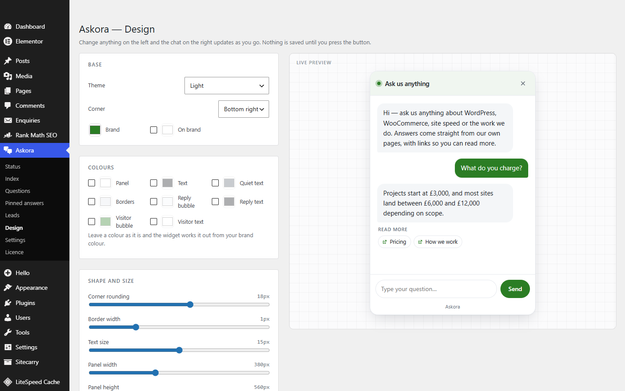Open the Appearance menu label
This screenshot has height=391, width=625.
32,288
